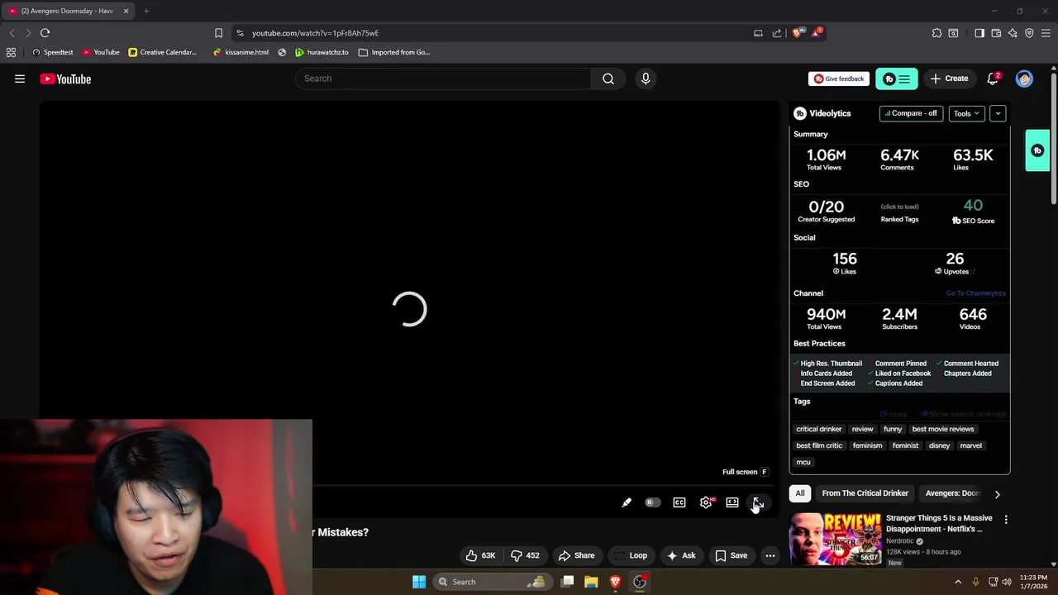Dislike the video showing 452
The width and height of the screenshot is (1058, 595).
pos(526,555)
